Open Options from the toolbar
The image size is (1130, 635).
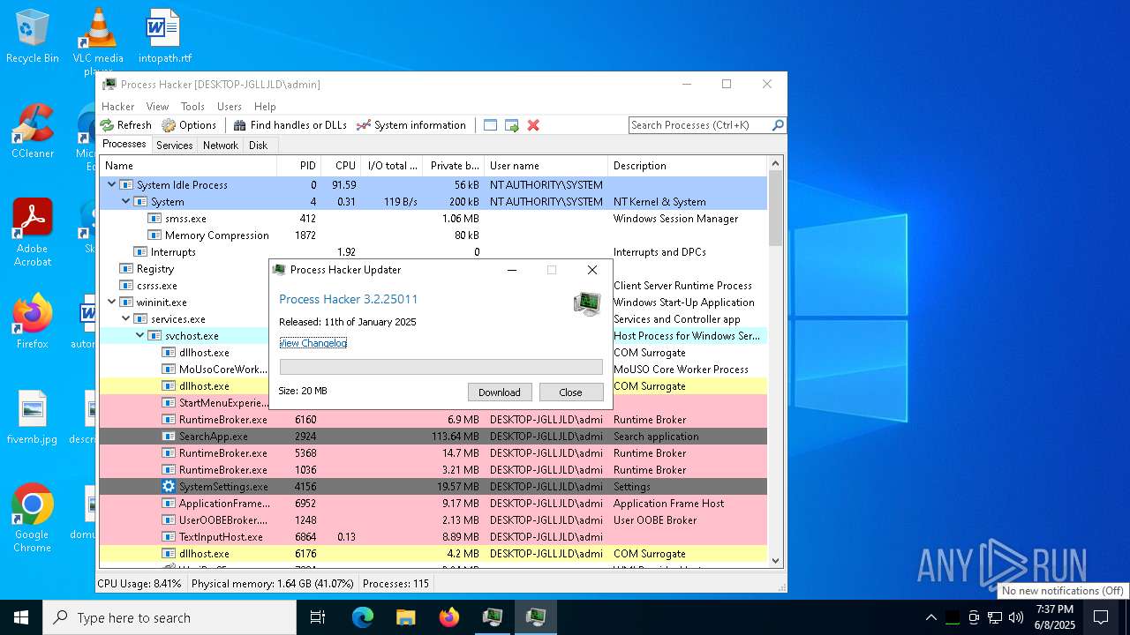189,125
